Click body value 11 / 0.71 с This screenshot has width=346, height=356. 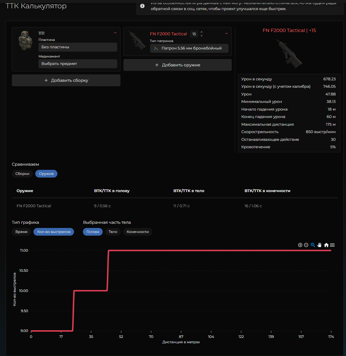point(181,206)
